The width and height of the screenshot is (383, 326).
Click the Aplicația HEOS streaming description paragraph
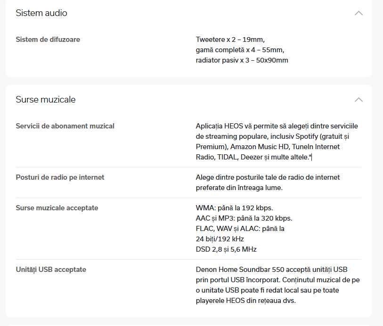coord(277,142)
